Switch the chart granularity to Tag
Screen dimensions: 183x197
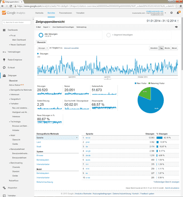[161, 48]
